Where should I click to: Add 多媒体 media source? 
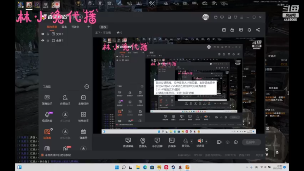[x=172, y=142]
